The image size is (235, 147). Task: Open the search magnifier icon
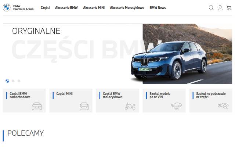pos(211,8)
